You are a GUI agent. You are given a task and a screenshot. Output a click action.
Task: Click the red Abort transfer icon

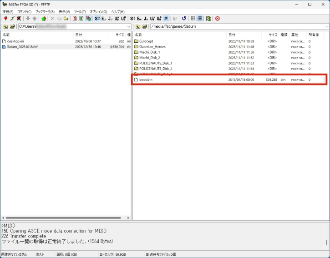pos(217,19)
